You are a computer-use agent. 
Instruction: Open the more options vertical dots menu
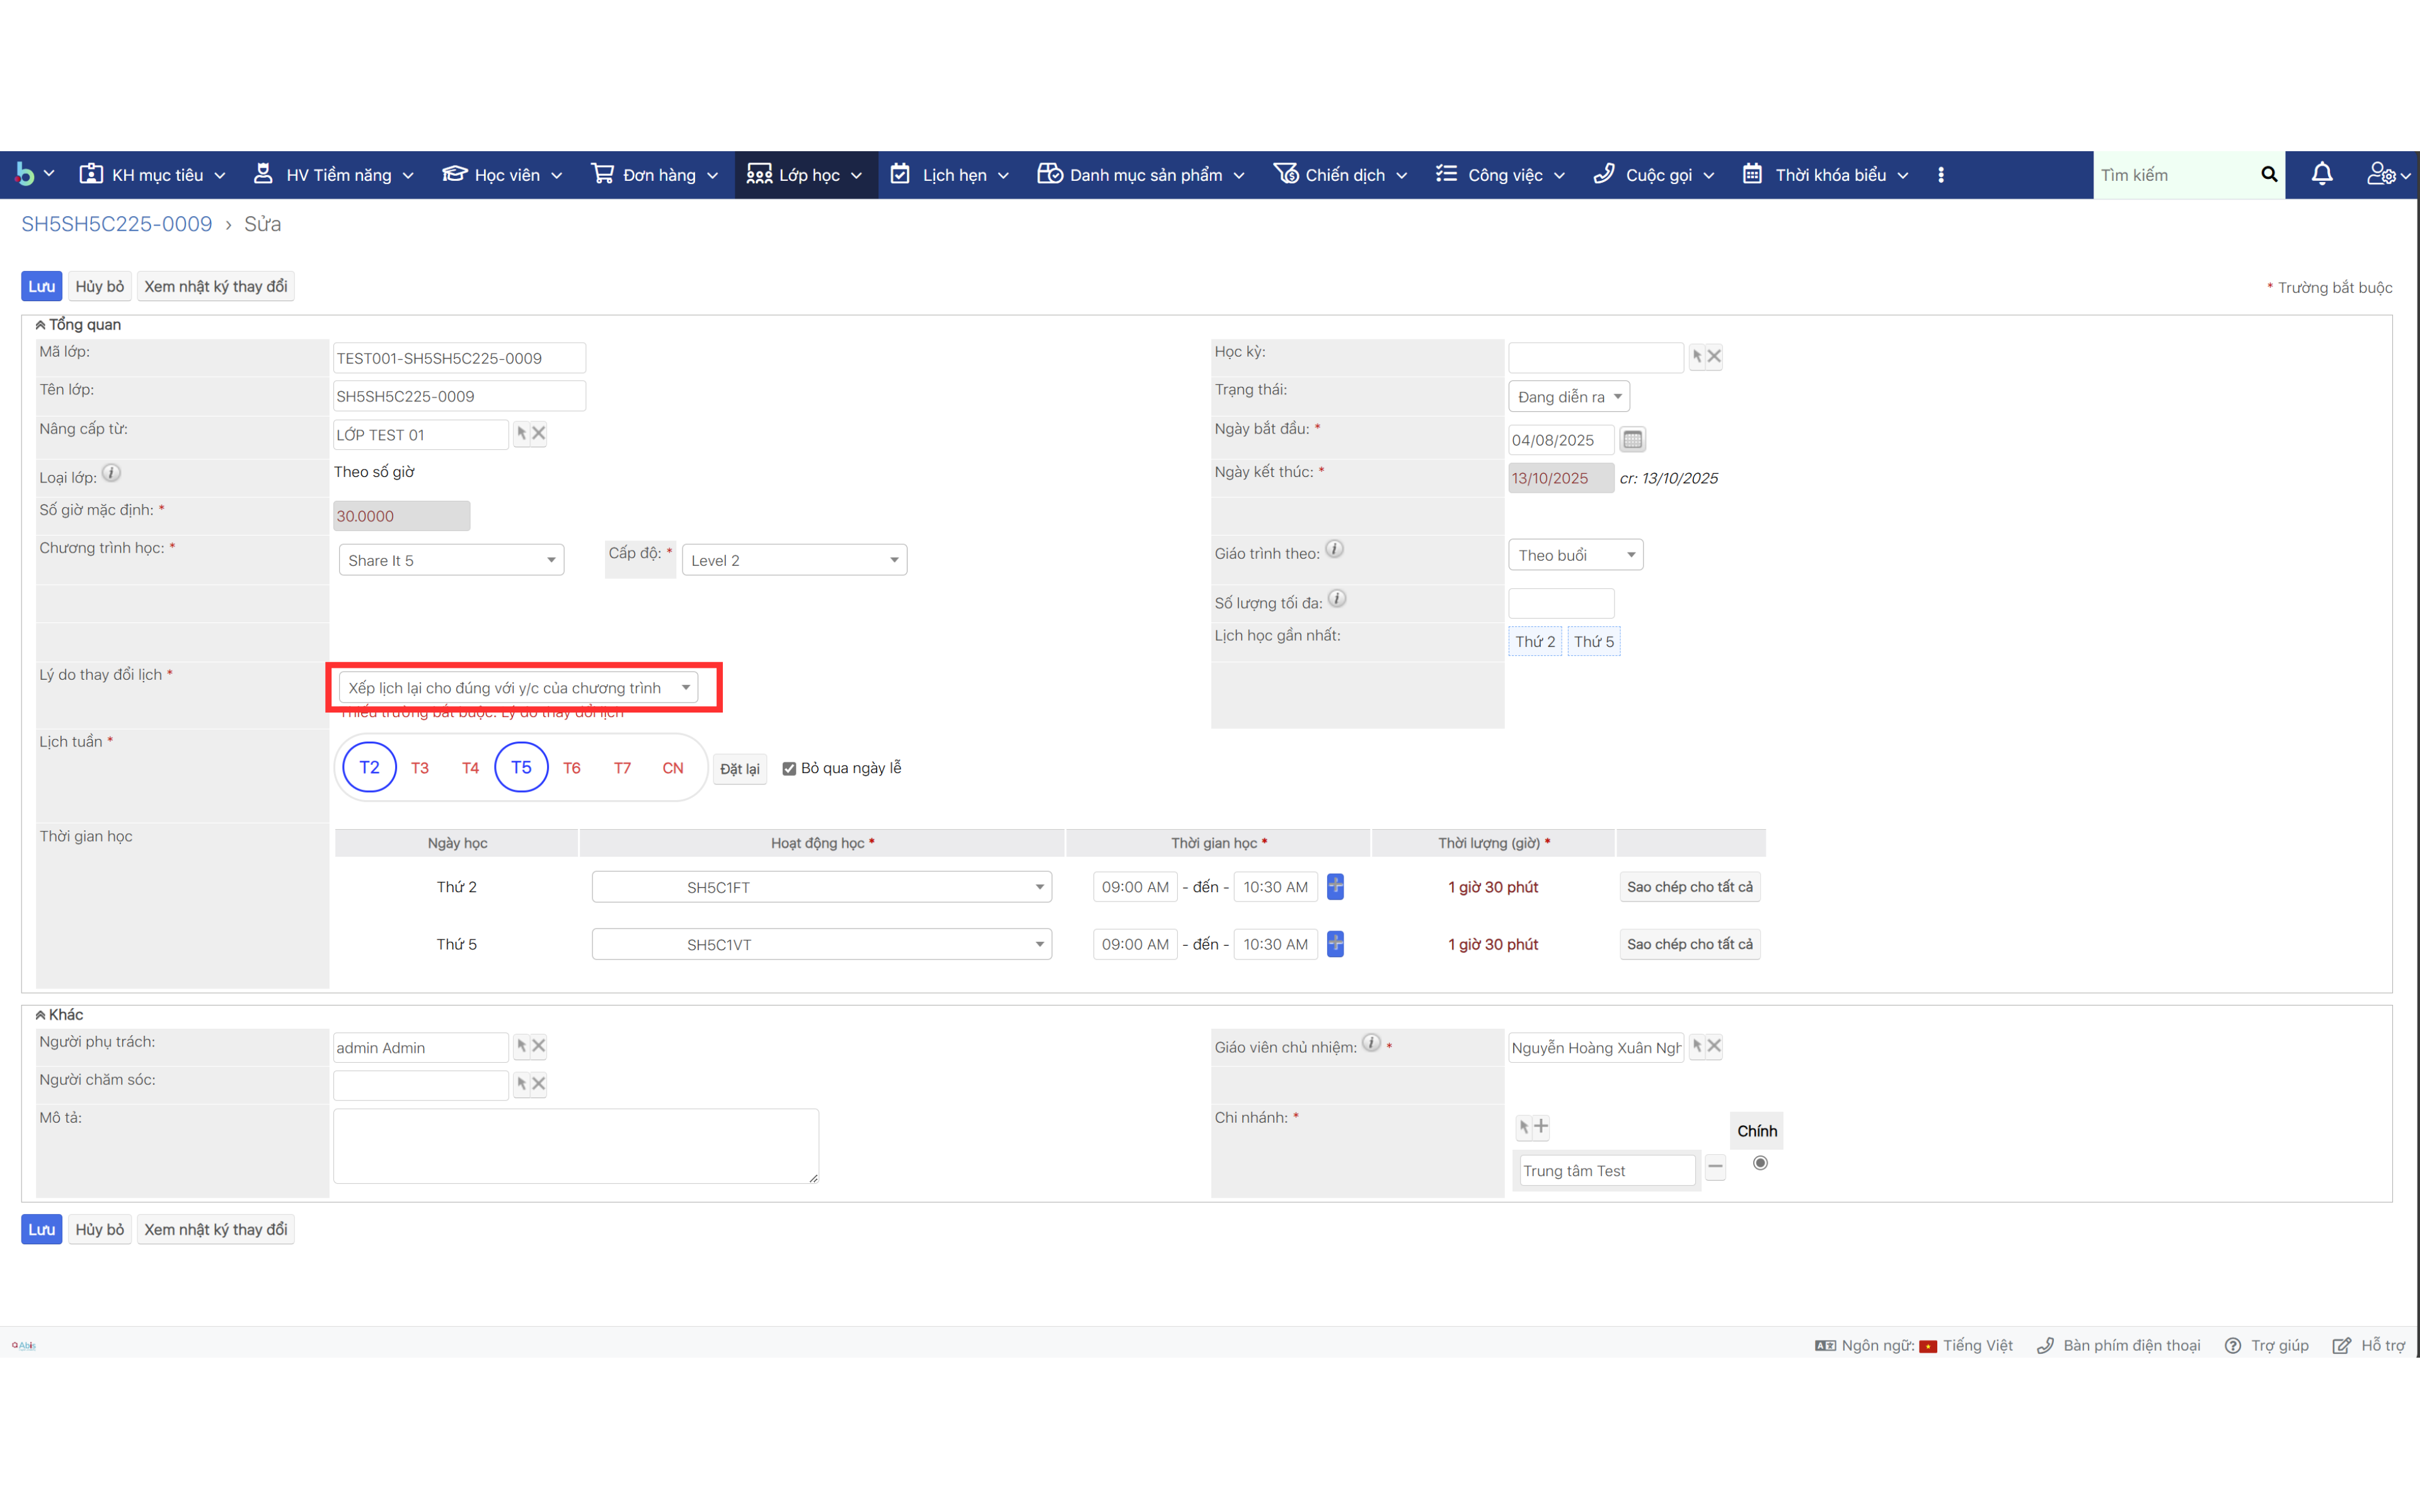pyautogui.click(x=1940, y=174)
